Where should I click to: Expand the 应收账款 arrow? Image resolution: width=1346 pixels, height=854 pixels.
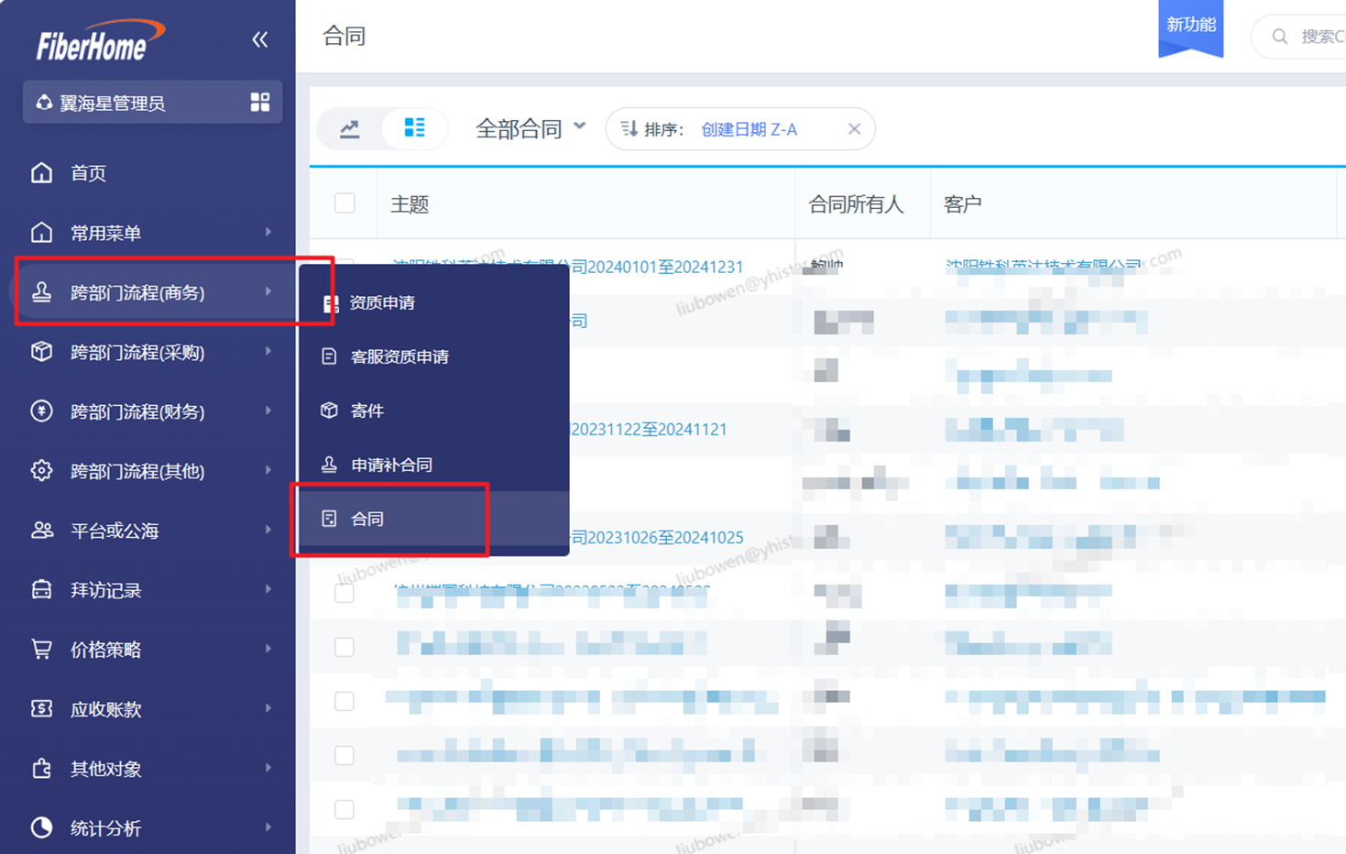[268, 708]
